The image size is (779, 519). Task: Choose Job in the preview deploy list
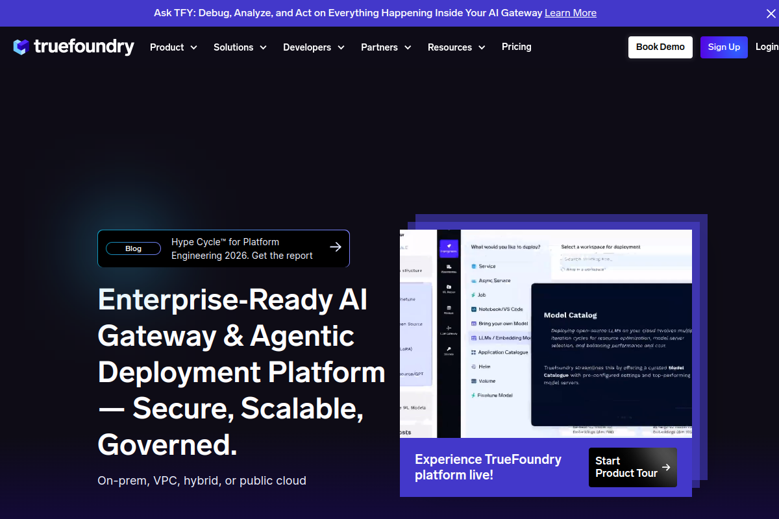click(478, 295)
